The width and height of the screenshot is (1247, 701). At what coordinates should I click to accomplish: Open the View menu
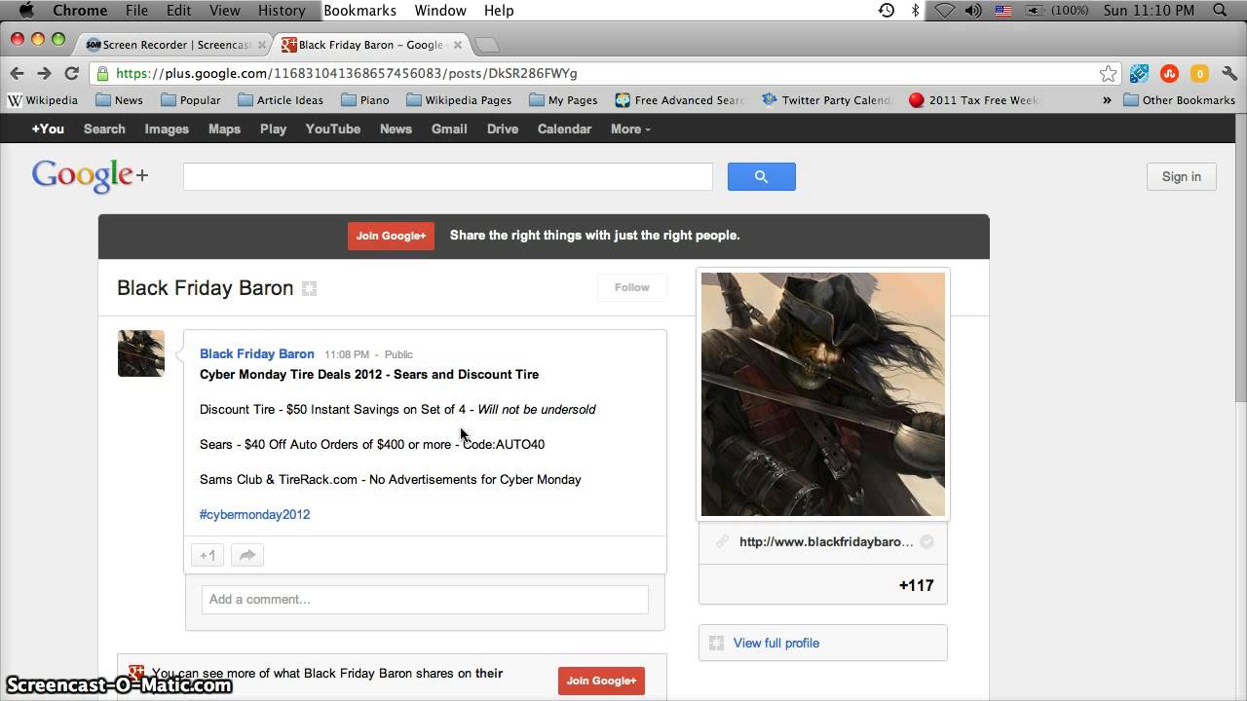click(224, 11)
